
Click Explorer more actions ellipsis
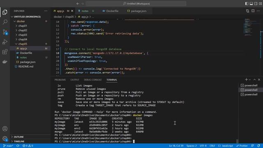46,11
